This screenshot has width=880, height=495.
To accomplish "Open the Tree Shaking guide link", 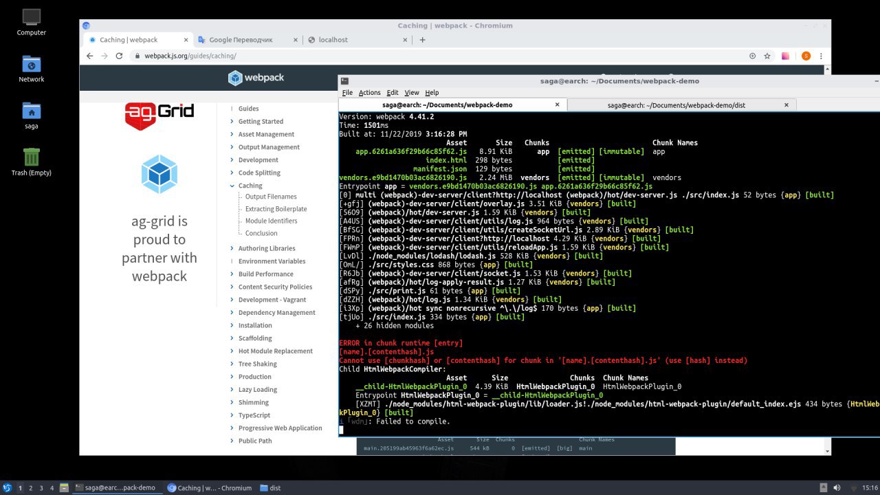I will pyautogui.click(x=258, y=364).
